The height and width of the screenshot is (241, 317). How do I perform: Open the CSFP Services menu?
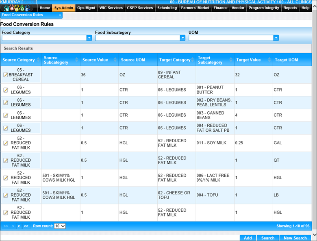pos(140,8)
